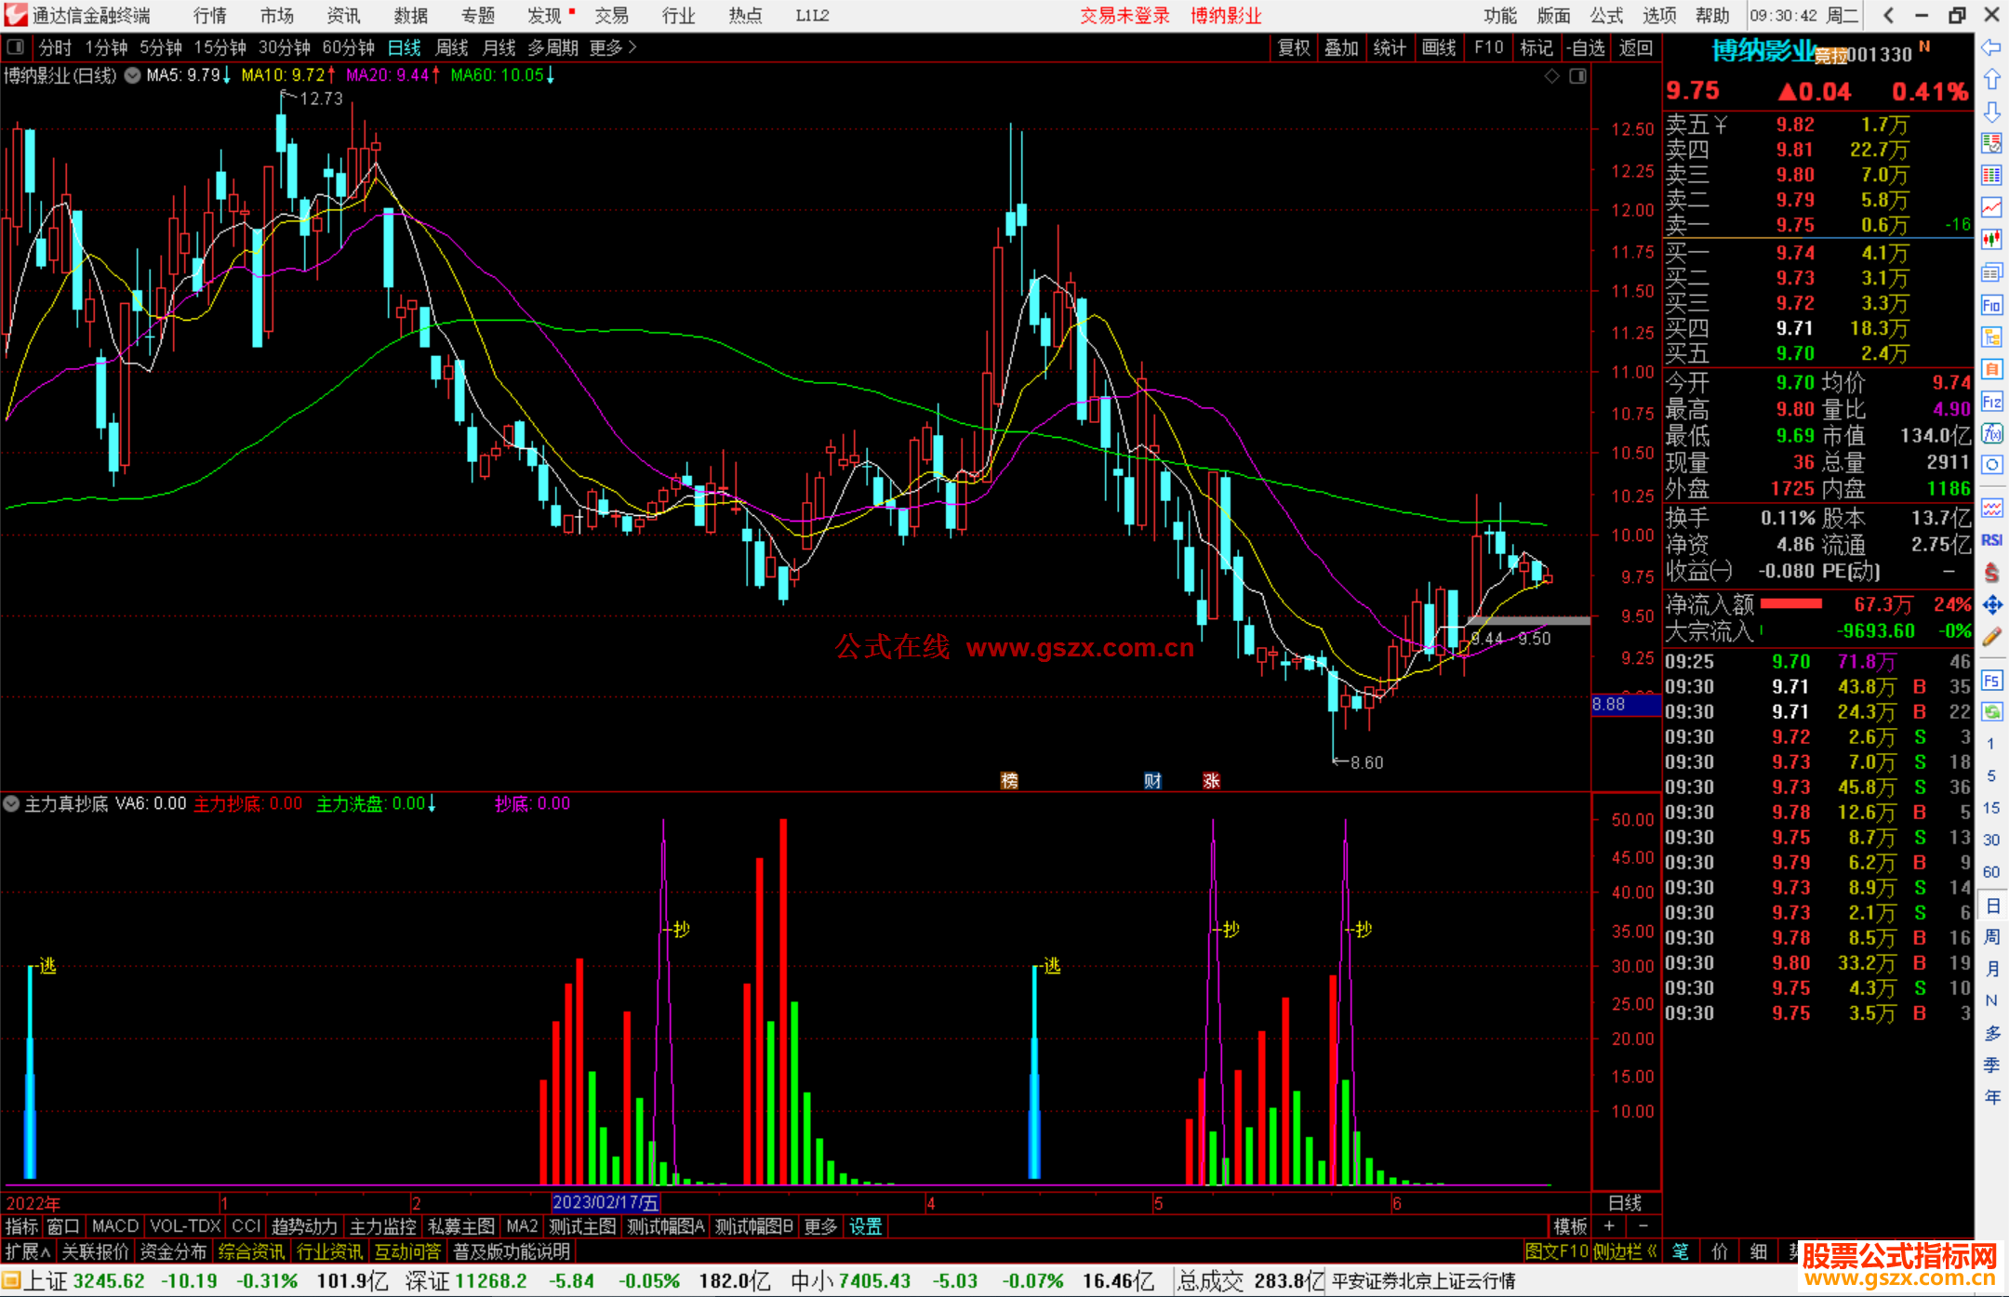The height and width of the screenshot is (1297, 2009).
Task: Open the F10 company info sidebar icon
Action: point(1991,305)
